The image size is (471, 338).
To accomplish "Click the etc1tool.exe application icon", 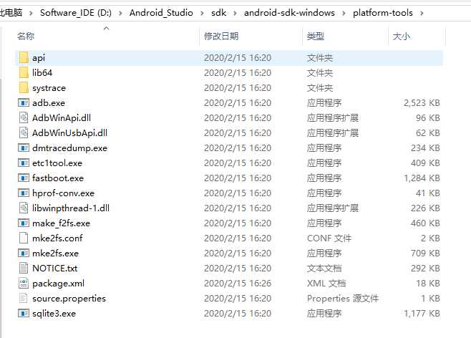I will [24, 163].
